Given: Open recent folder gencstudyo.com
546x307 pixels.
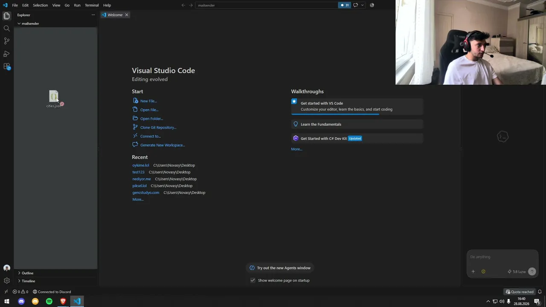Looking at the screenshot, I should 146,193.
